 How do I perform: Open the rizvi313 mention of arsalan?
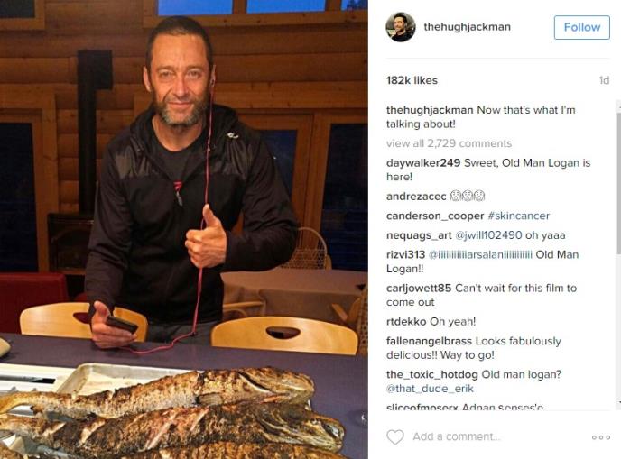(480, 254)
